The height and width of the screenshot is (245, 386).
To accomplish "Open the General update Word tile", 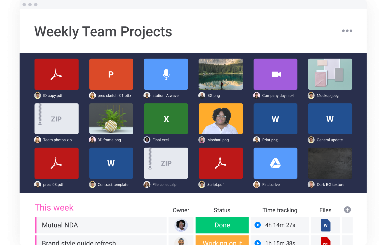I will tap(330, 119).
